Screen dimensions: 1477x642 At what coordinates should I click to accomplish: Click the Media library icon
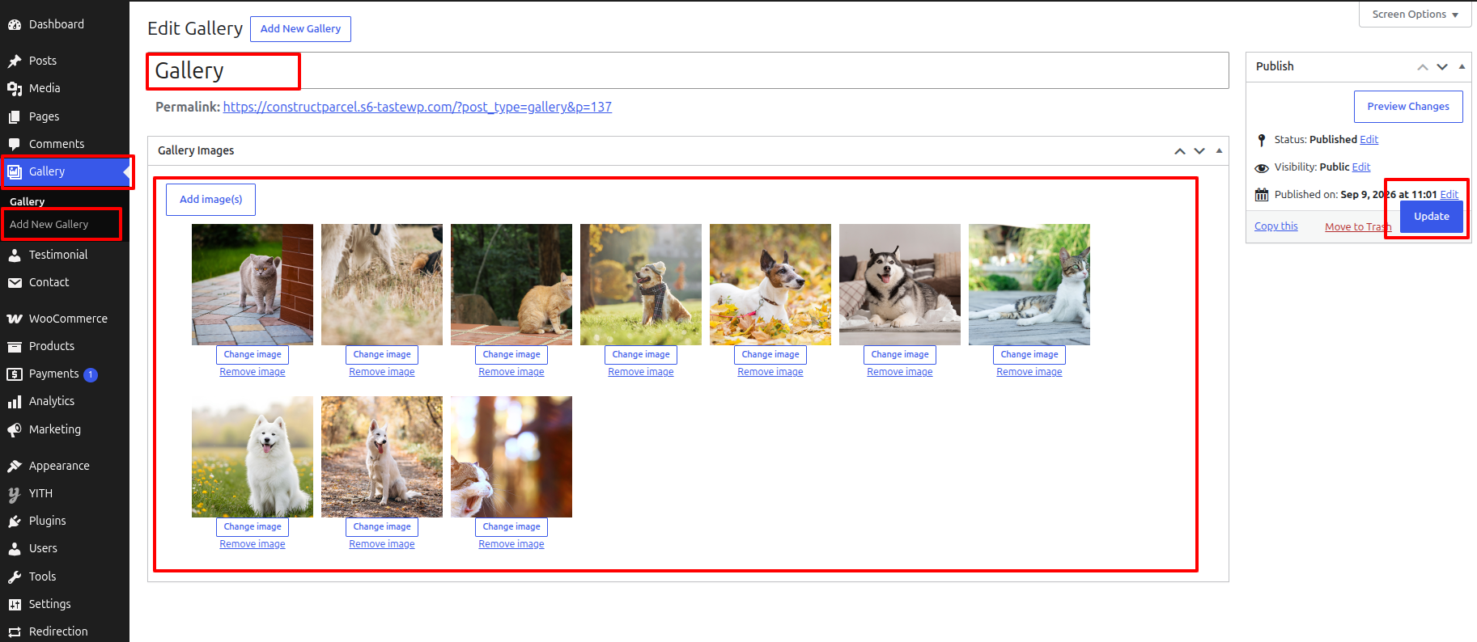15,89
